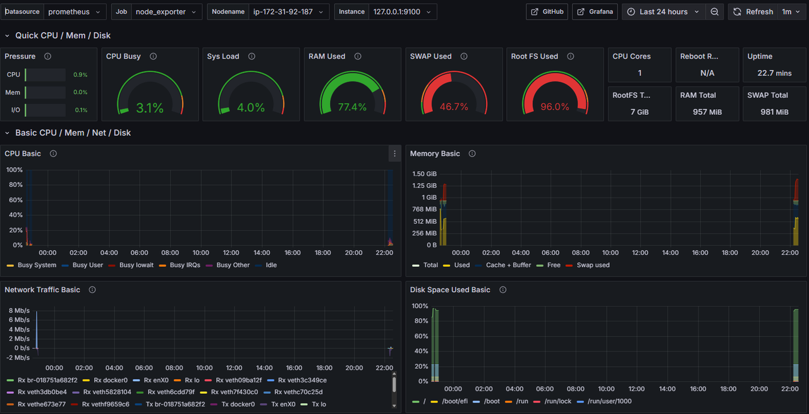Click info icon next to Root FS Used
Image resolution: width=809 pixels, height=414 pixels.
coord(571,56)
